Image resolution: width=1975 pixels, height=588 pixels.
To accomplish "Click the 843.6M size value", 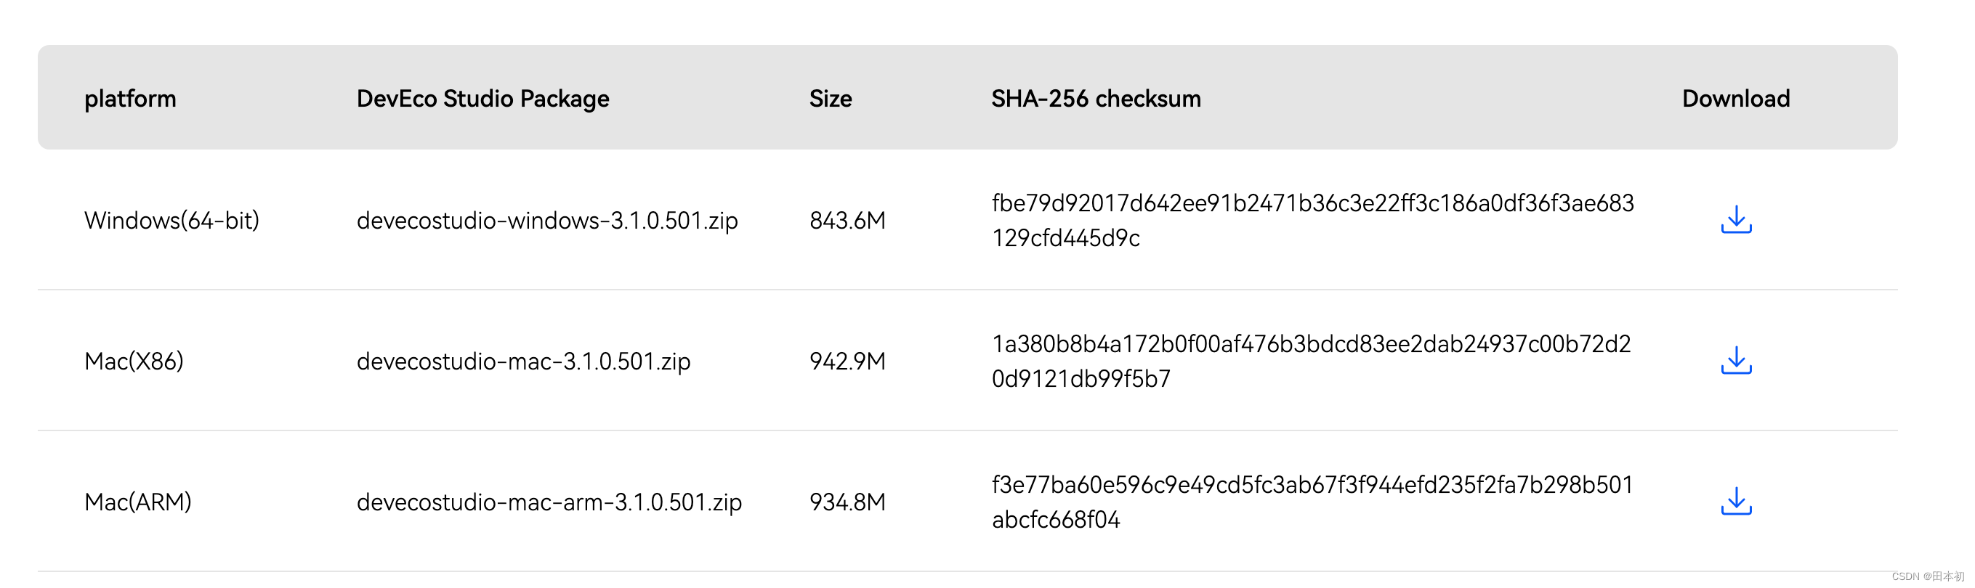I will coord(847,221).
